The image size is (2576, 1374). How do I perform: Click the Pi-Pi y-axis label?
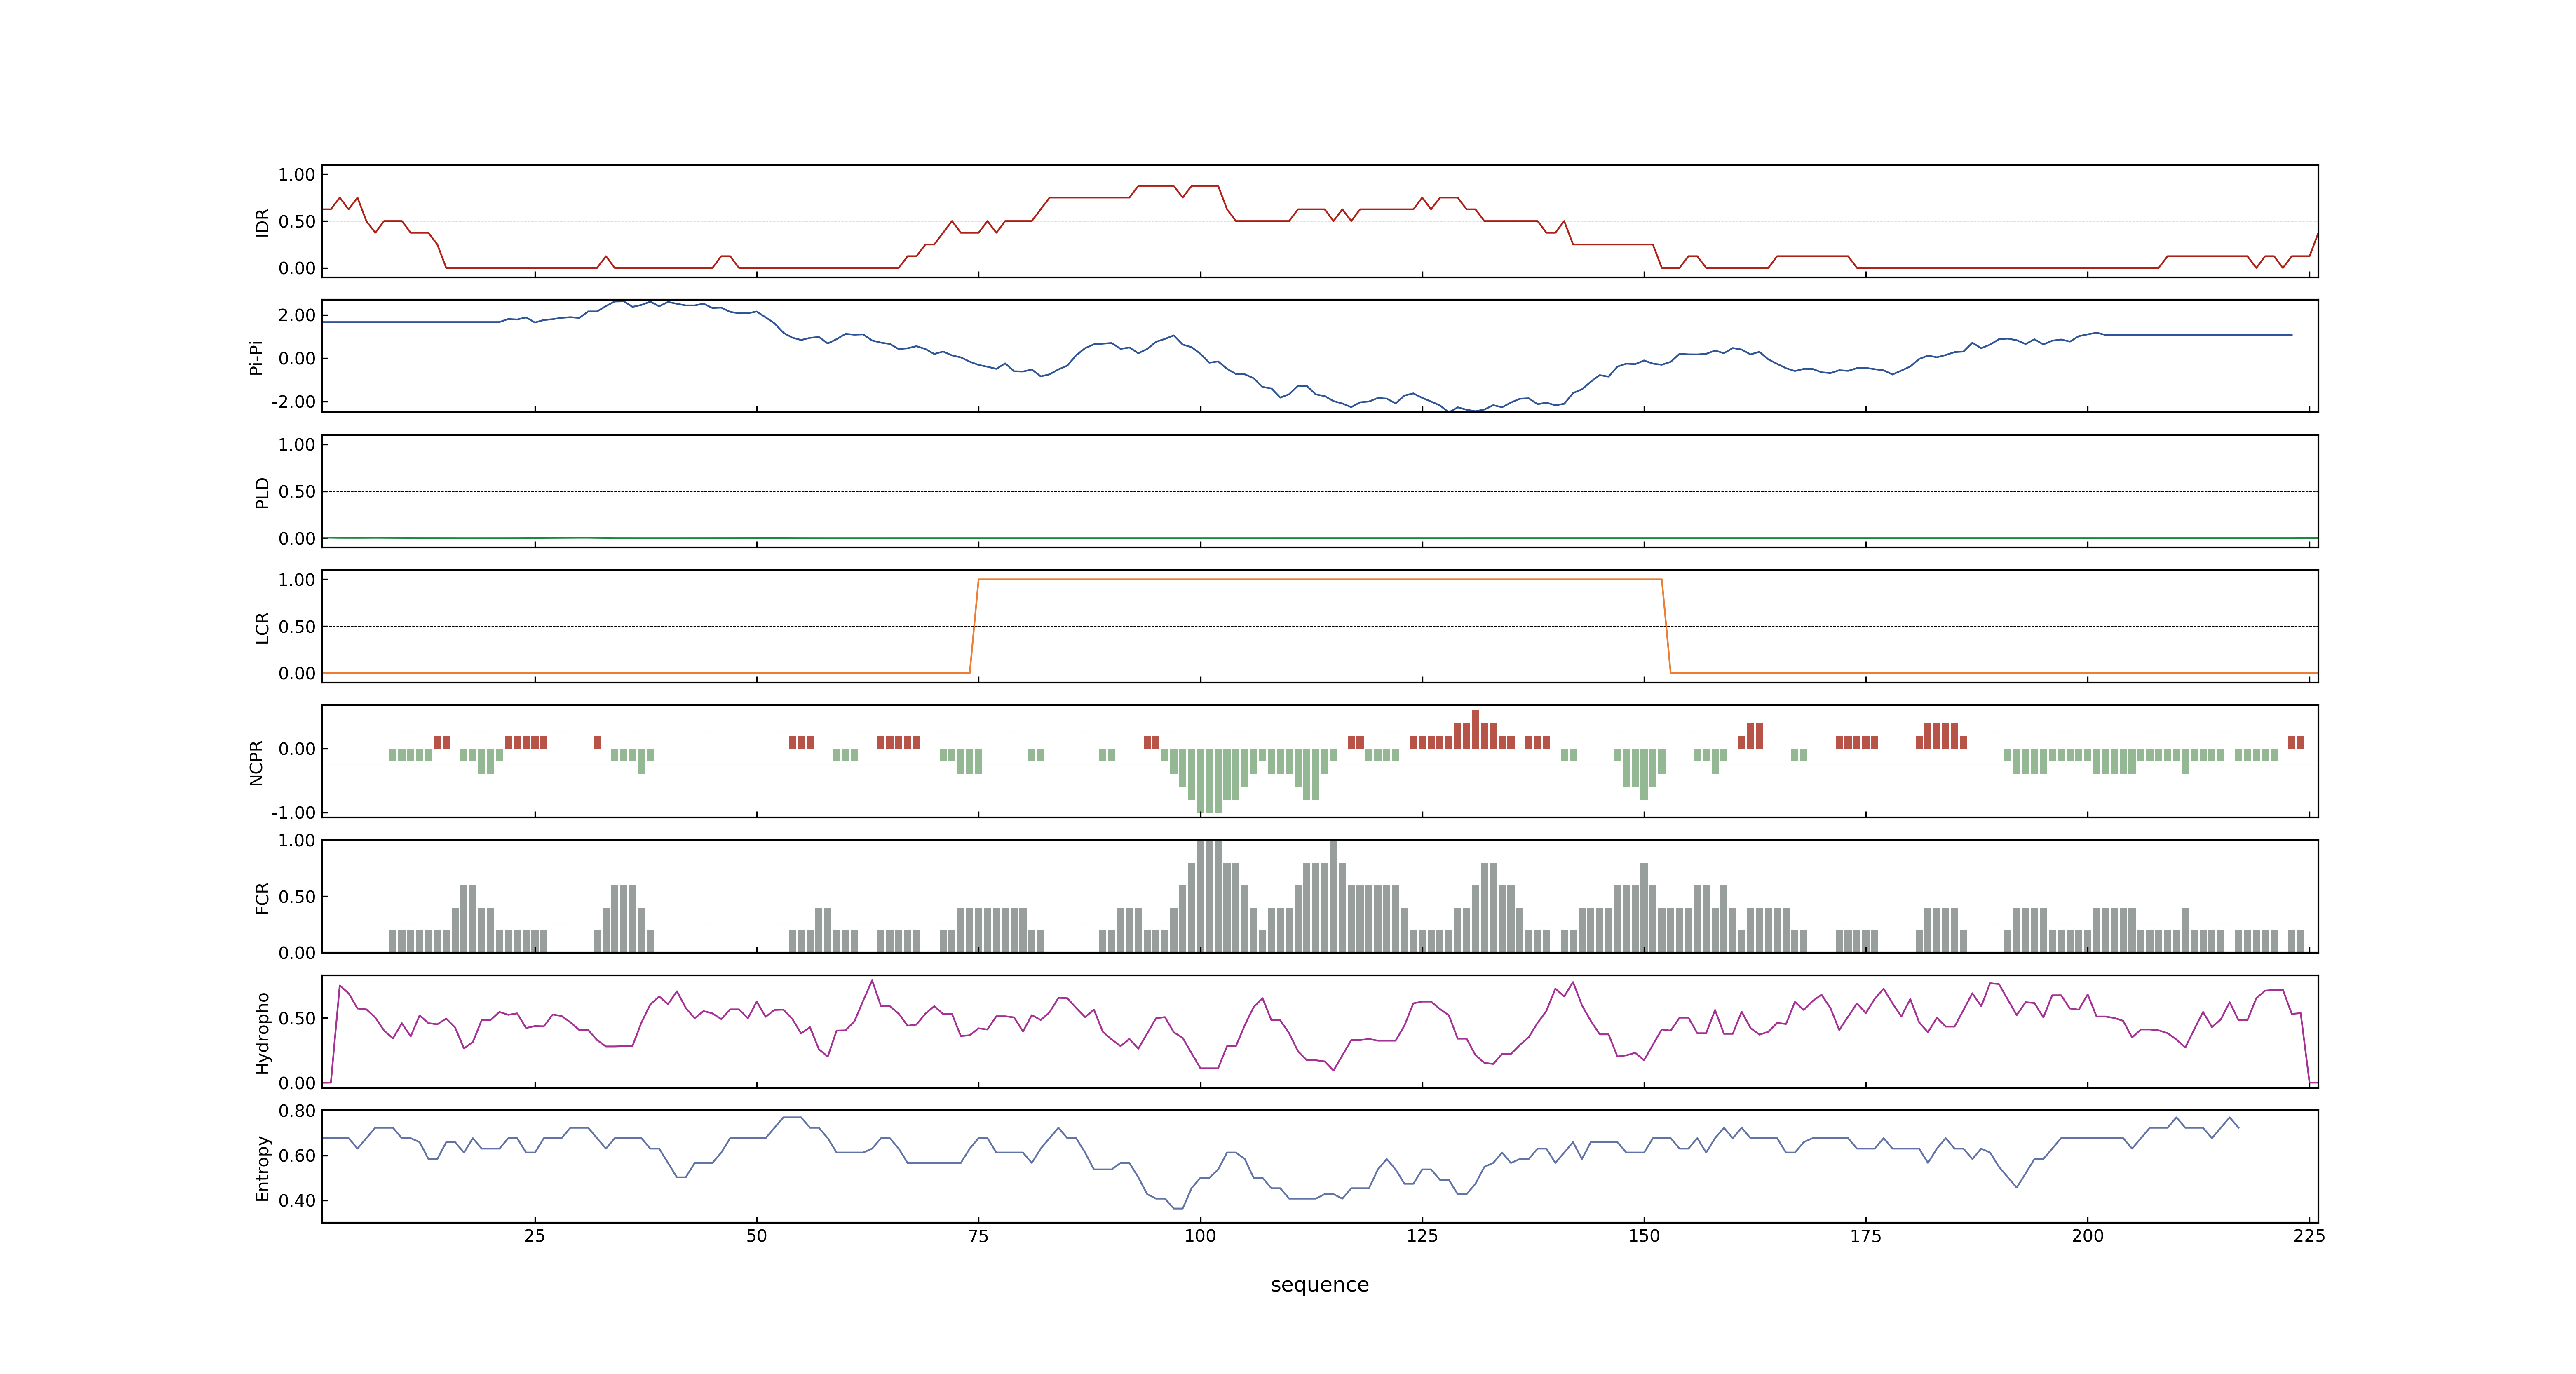pyautogui.click(x=256, y=357)
